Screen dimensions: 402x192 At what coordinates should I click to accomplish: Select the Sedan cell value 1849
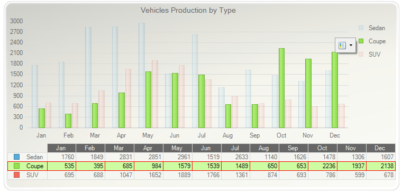point(90,157)
